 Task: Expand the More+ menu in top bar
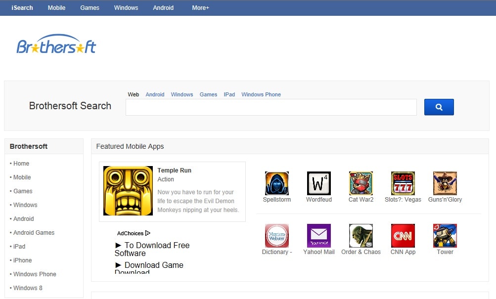click(x=201, y=8)
